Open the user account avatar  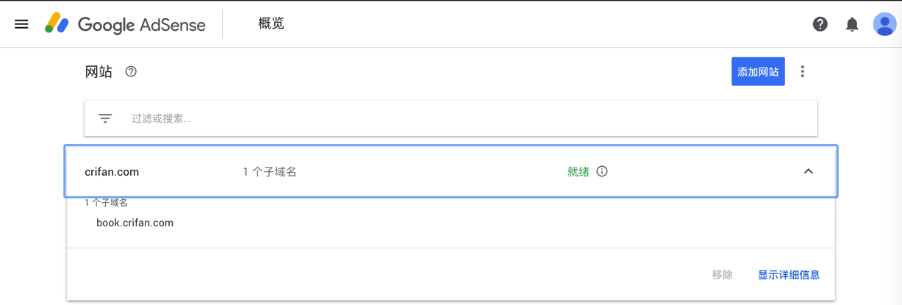coord(884,24)
